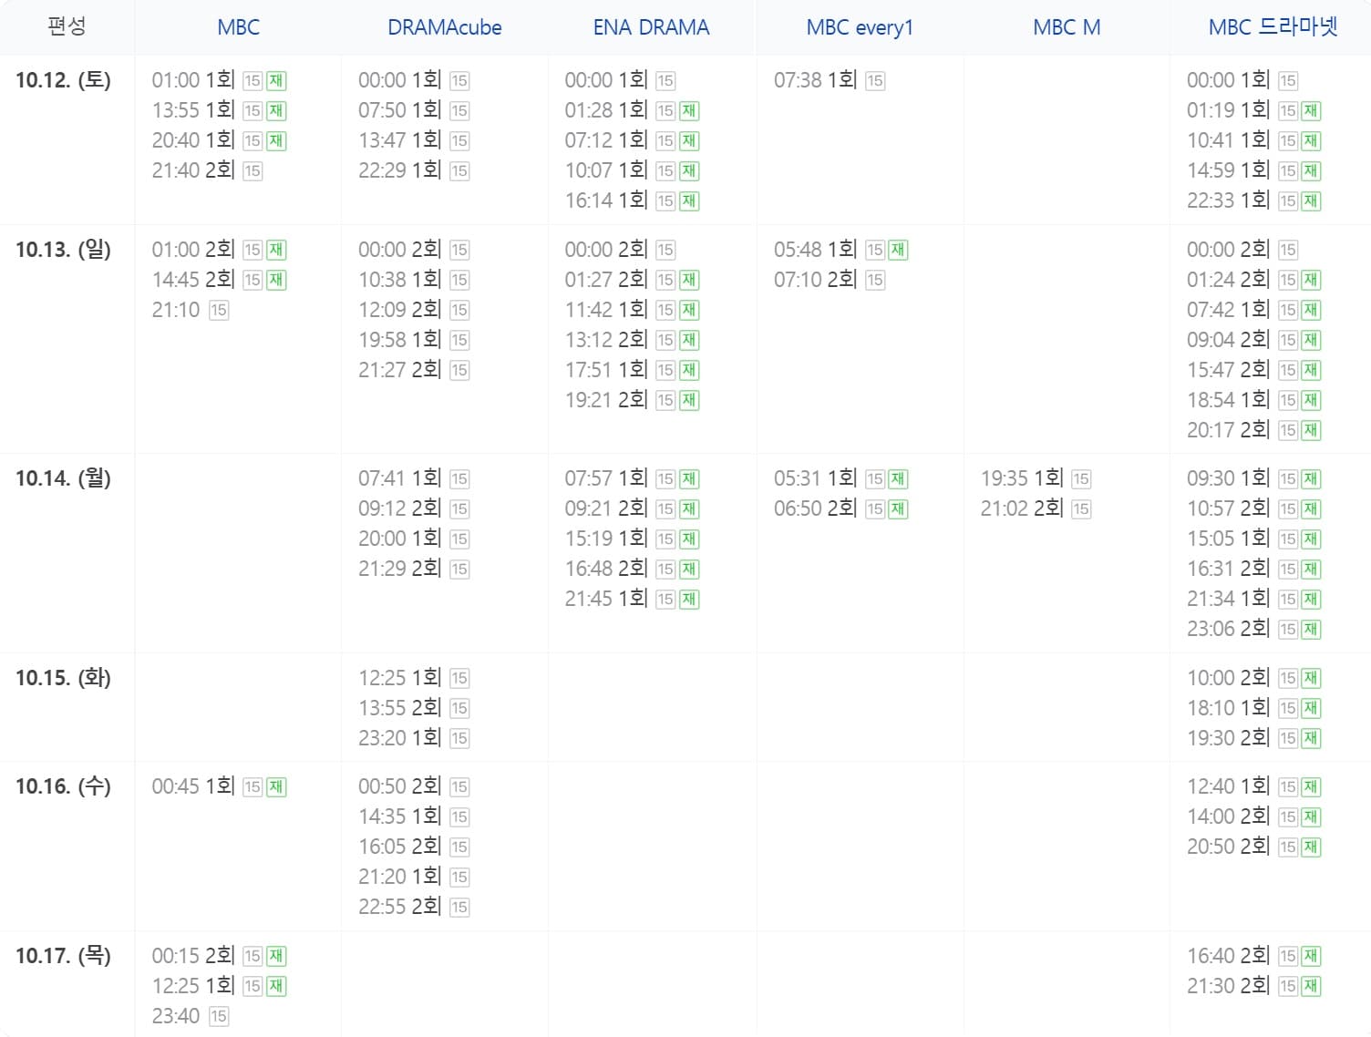The image size is (1371, 1037).
Task: Click the 재 rerun badge beside MBC 00:45 1회
Action: pyautogui.click(x=276, y=786)
